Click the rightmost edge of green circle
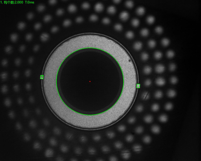The image size is (201, 161). (x=124, y=81)
